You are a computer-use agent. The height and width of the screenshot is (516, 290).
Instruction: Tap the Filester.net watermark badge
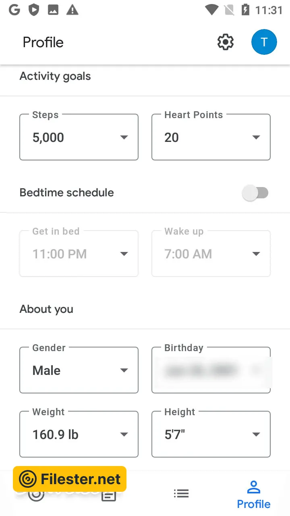70,479
